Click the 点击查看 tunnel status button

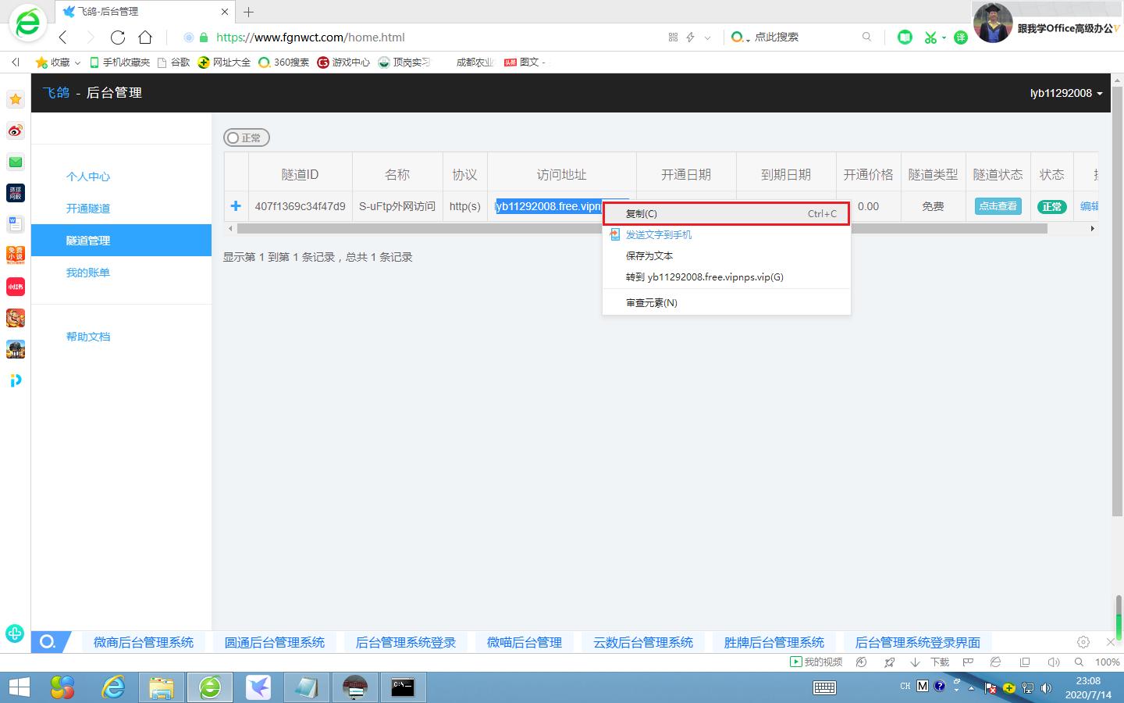coord(997,206)
